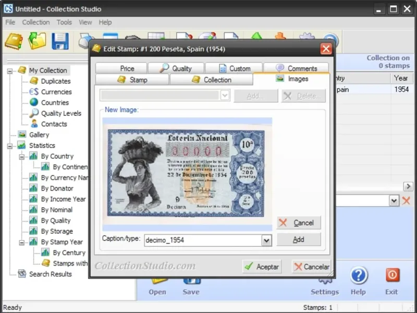
Task: Click the red Exit icon
Action: coord(393,275)
